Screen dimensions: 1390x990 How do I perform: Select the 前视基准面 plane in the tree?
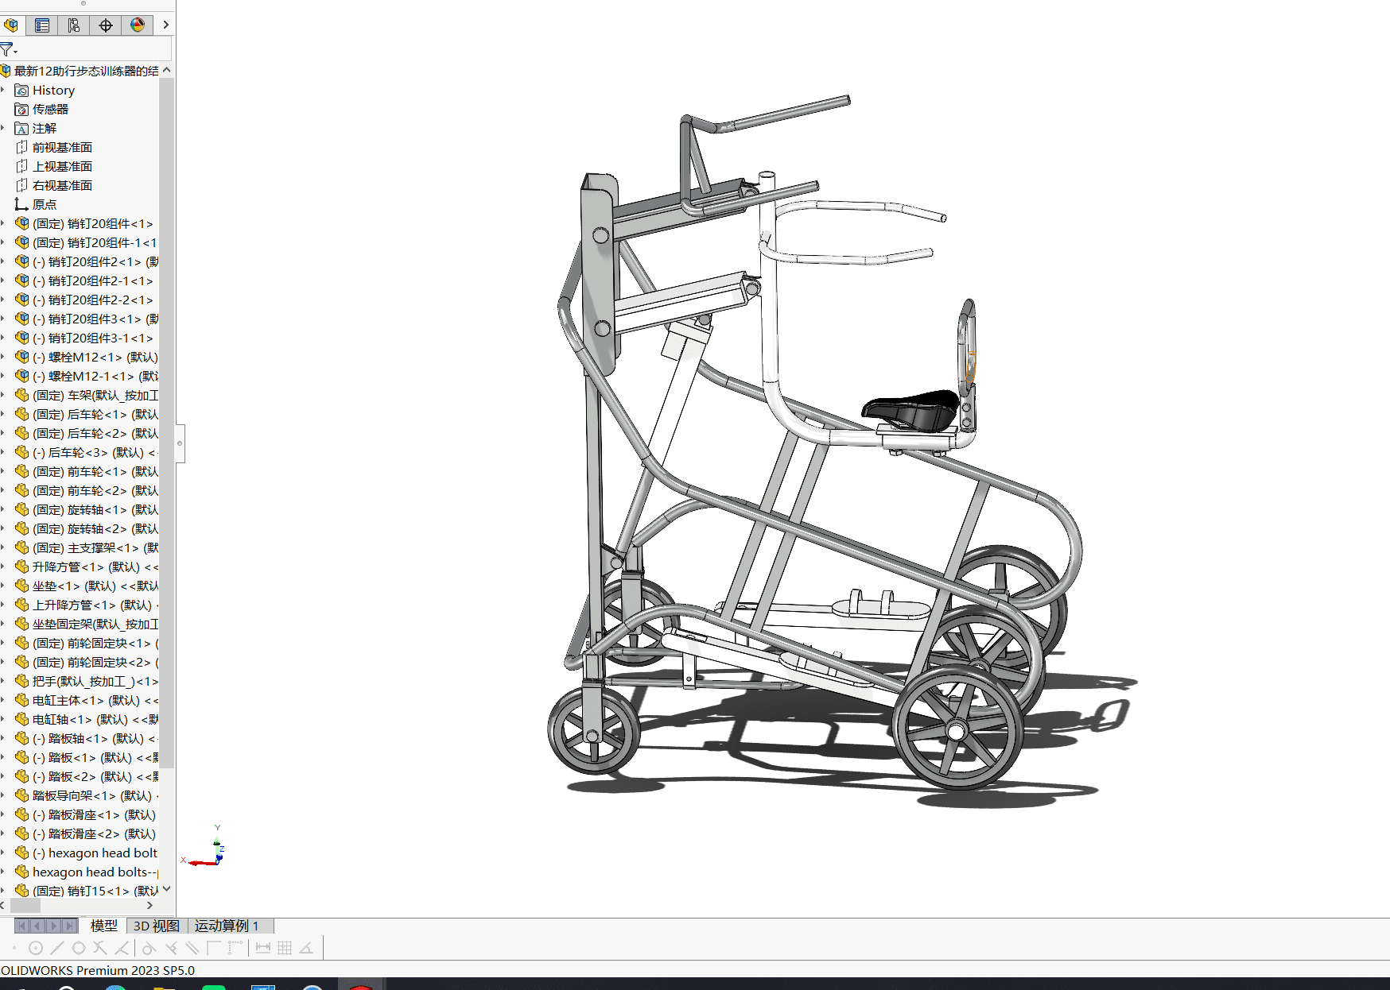(x=62, y=148)
